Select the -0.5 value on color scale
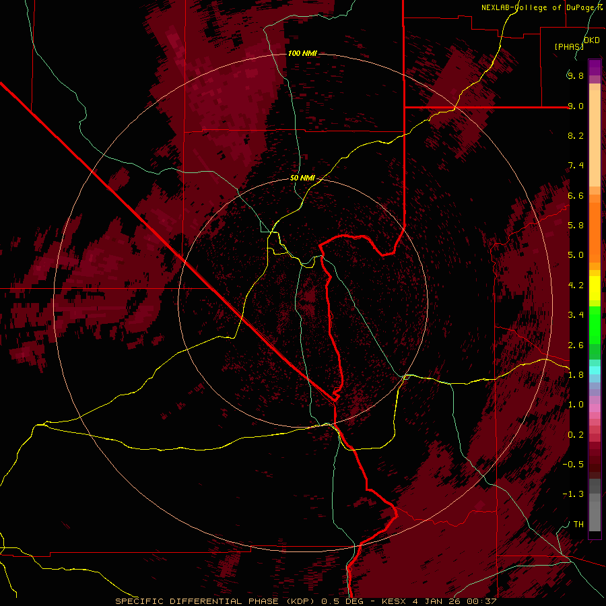606x606 pixels. pyautogui.click(x=573, y=465)
